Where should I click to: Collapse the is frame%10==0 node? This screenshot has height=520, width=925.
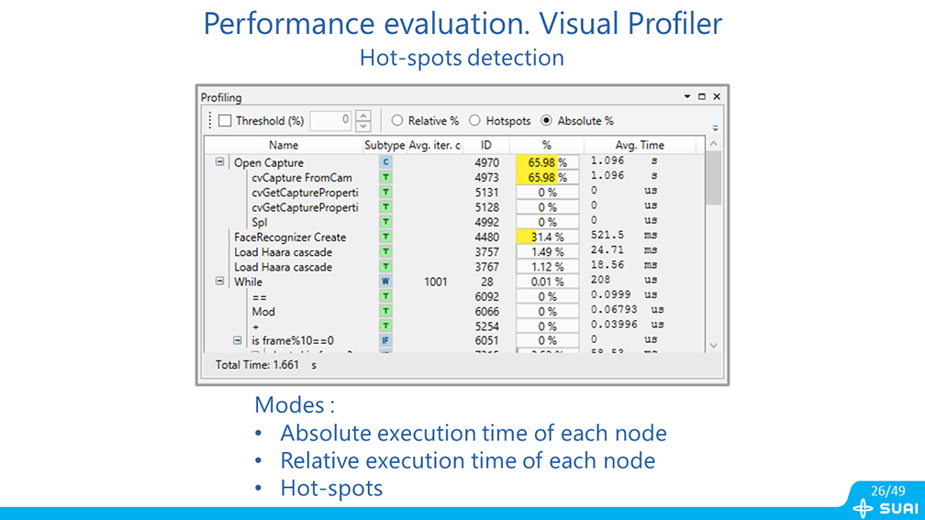[238, 341]
